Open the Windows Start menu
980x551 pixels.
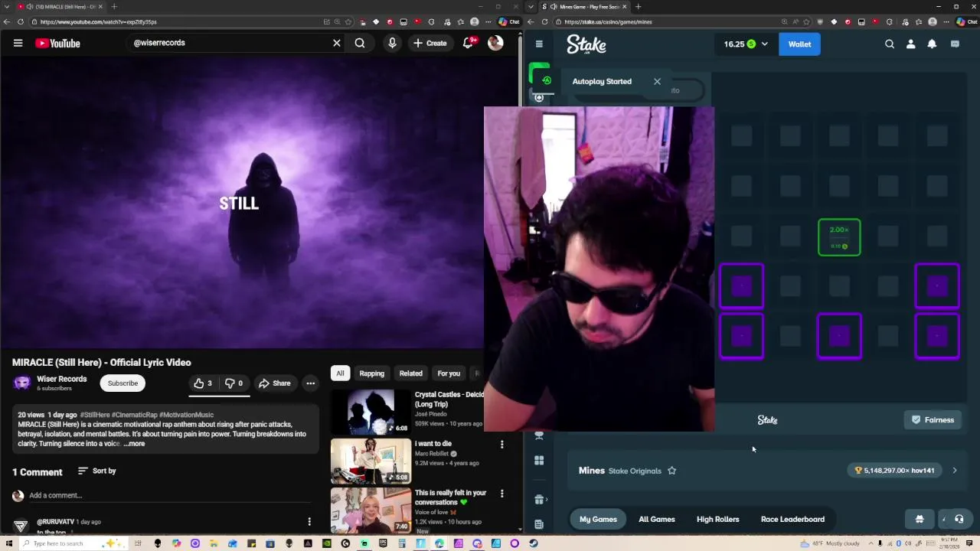(8, 543)
